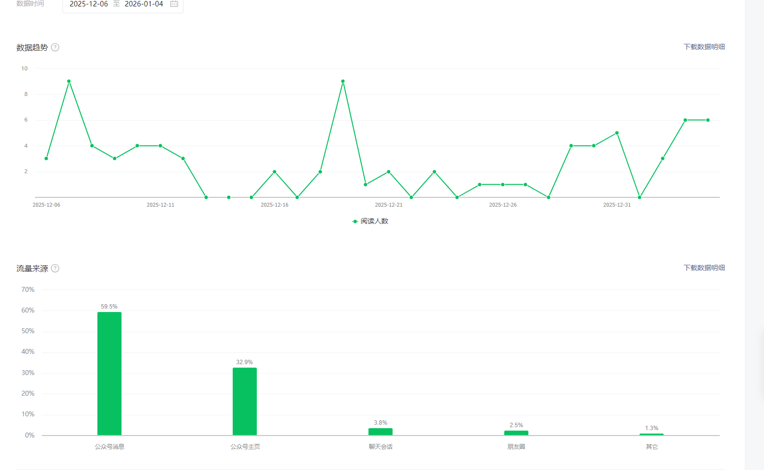Click the 朋友圈 bar at 2.5%
Screen dimensions: 764x470
click(x=516, y=433)
